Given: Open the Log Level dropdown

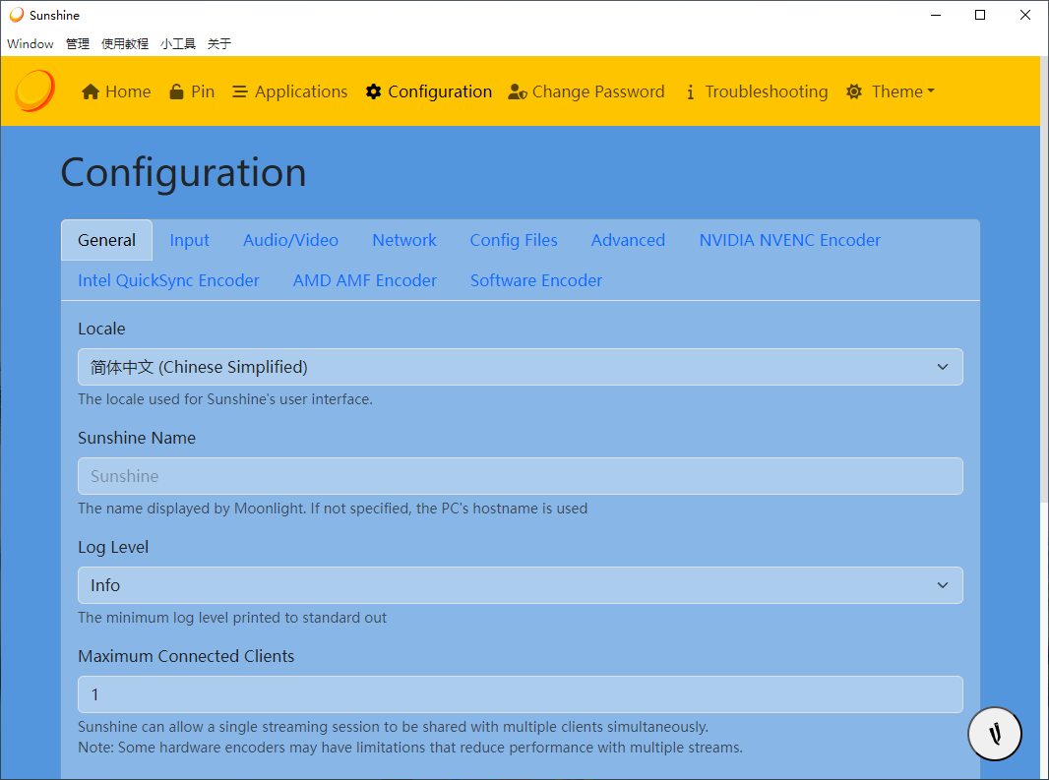Looking at the screenshot, I should pos(520,585).
